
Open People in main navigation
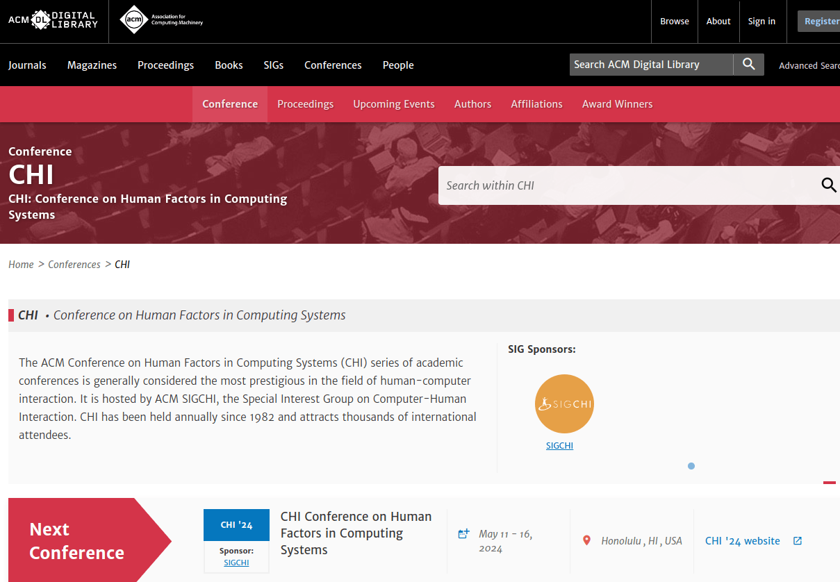click(x=398, y=65)
